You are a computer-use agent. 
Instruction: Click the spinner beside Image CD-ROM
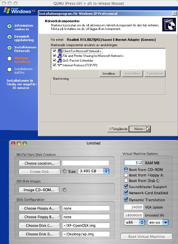[64, 190]
